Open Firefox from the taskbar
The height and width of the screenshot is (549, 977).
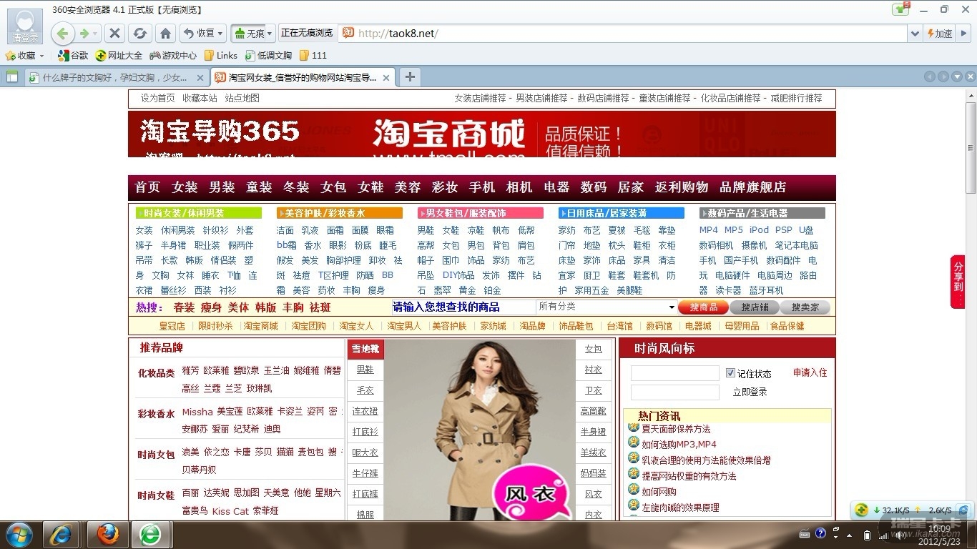click(x=108, y=534)
